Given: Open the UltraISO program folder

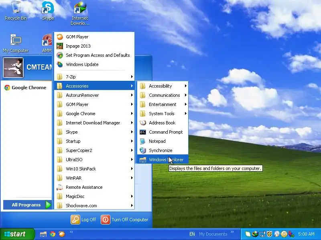Looking at the screenshot, I should [x=94, y=159].
